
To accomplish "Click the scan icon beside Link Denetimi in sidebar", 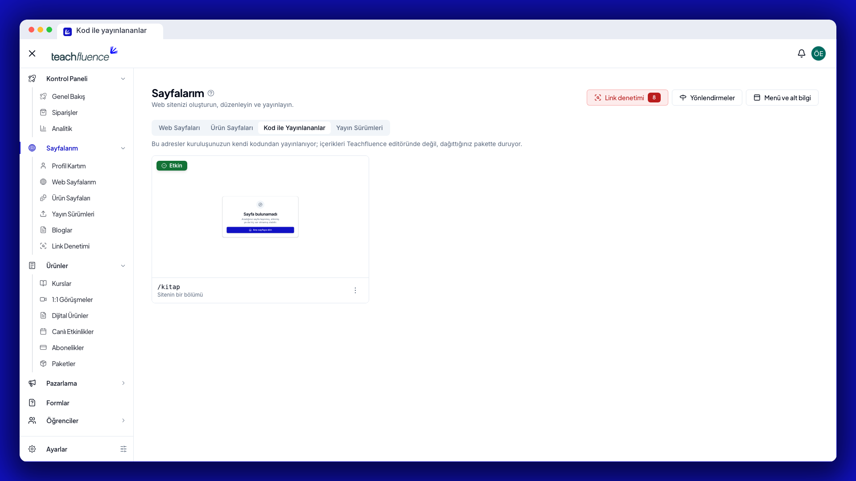I will [x=43, y=246].
